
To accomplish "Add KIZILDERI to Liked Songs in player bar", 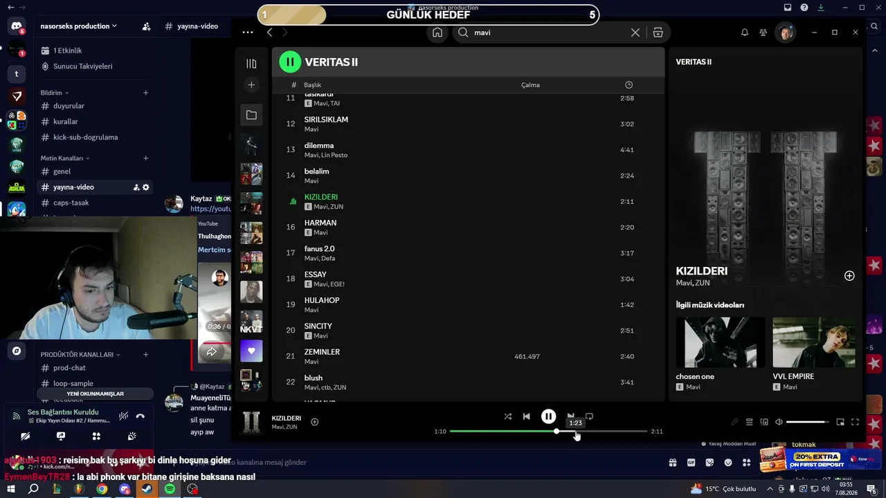I will pos(314,422).
